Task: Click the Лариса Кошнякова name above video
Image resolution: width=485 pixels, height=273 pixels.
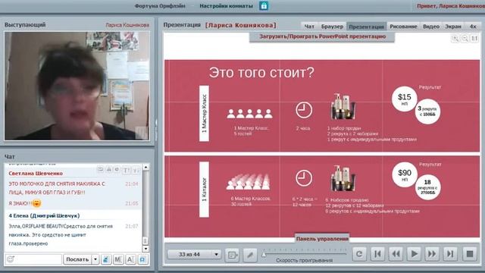Action: [x=127, y=25]
